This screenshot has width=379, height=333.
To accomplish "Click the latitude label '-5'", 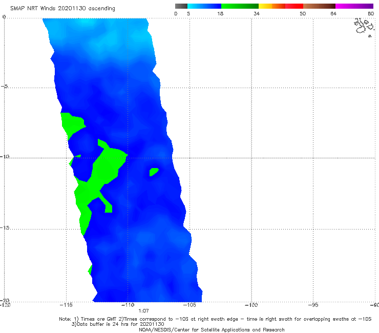I will pyautogui.click(x=5, y=87).
